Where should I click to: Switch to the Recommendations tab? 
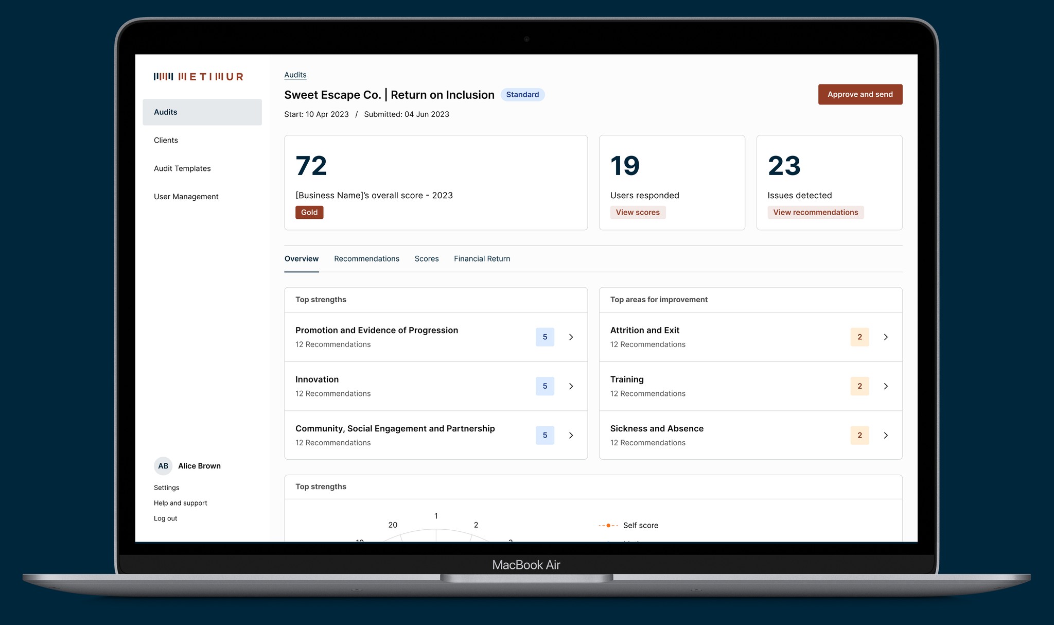(366, 259)
